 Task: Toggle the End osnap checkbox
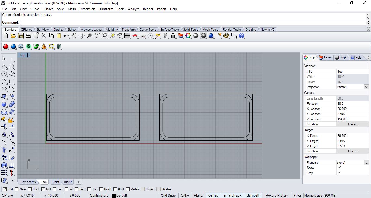coord(5,189)
